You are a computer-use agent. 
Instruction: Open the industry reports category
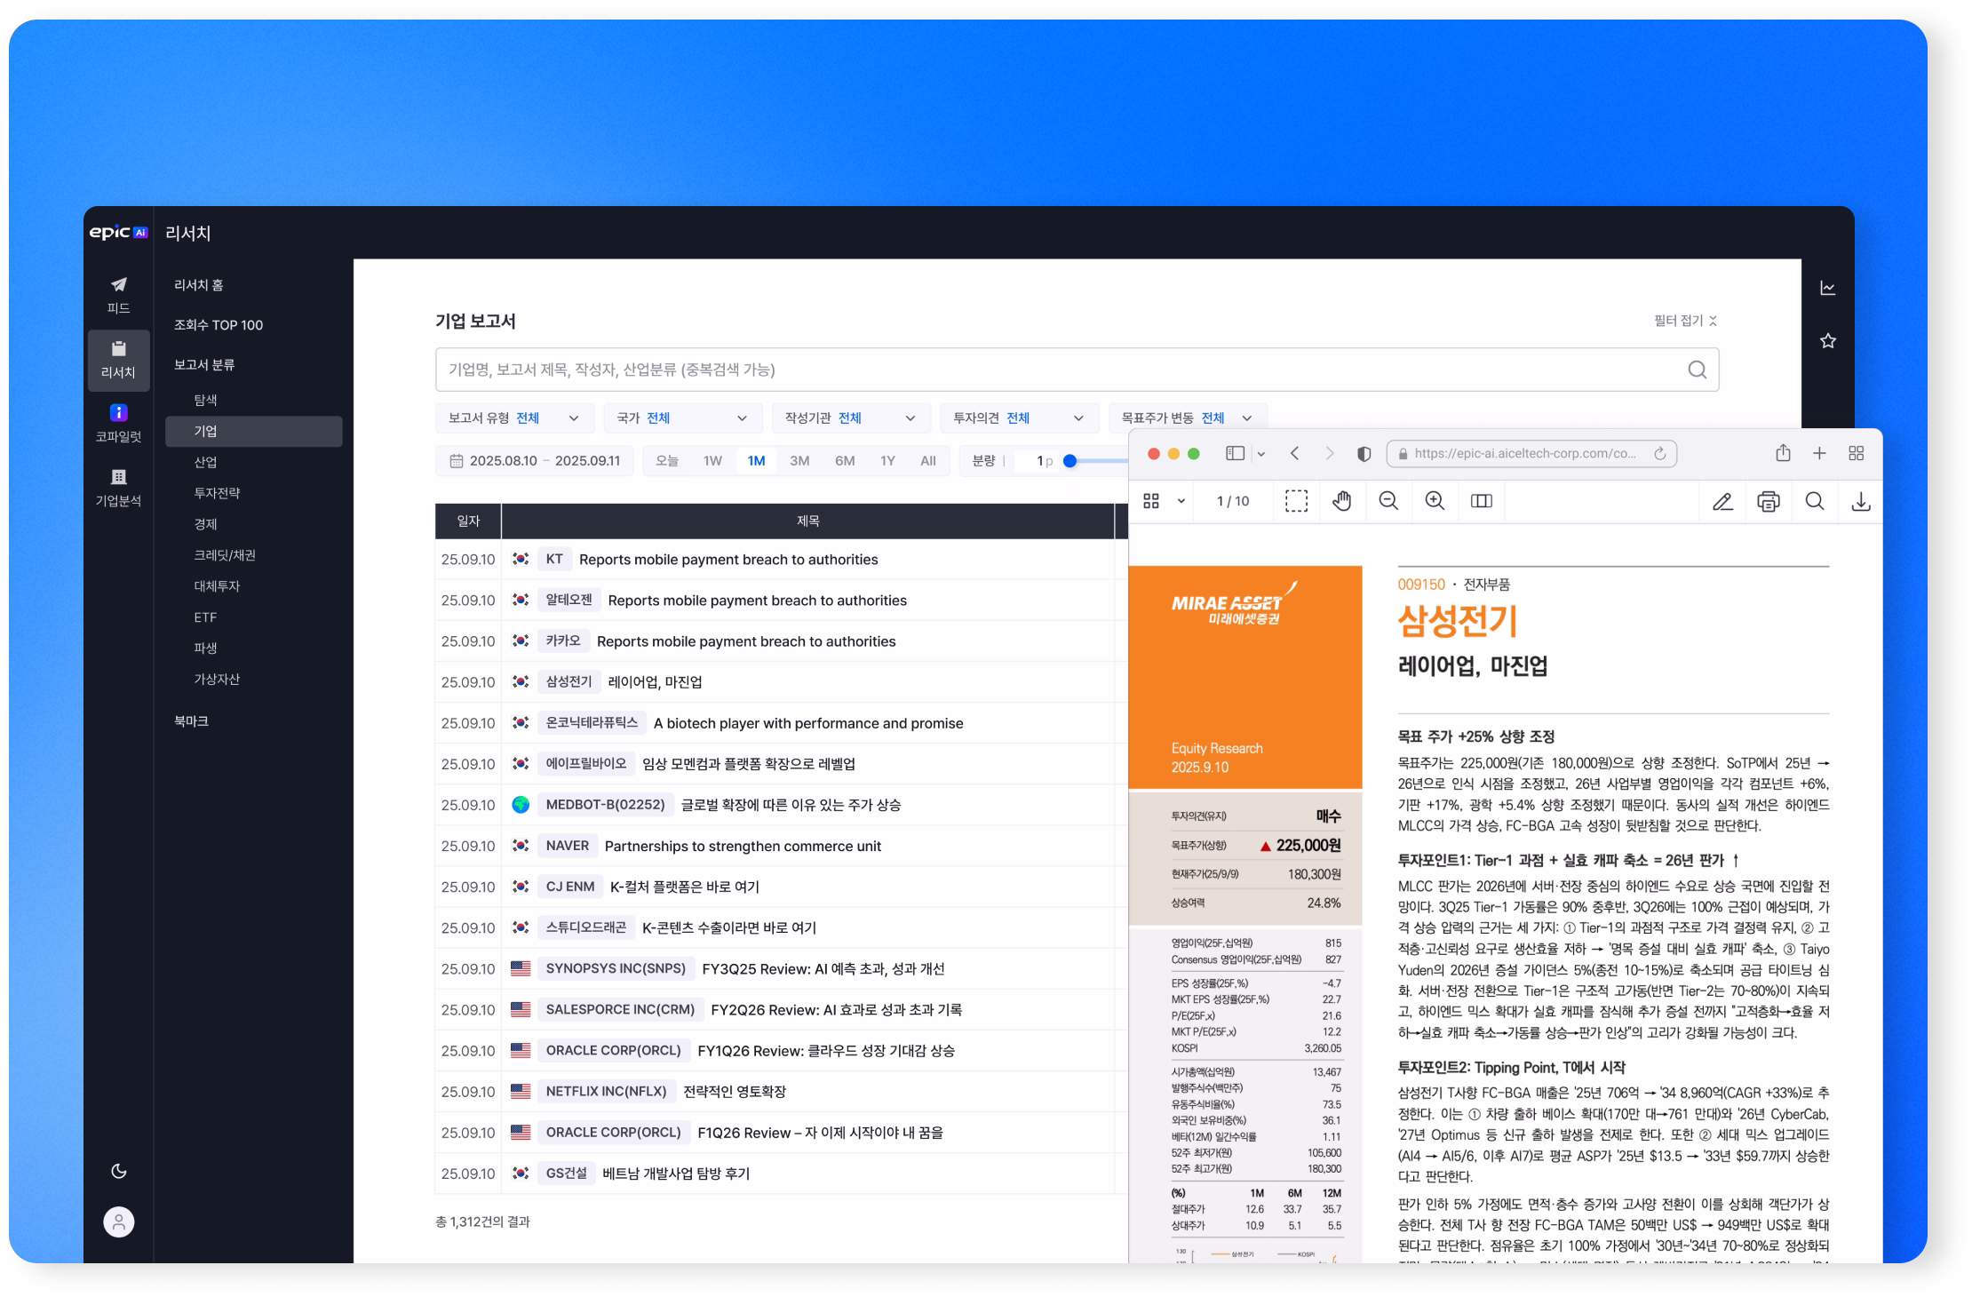pos(206,462)
